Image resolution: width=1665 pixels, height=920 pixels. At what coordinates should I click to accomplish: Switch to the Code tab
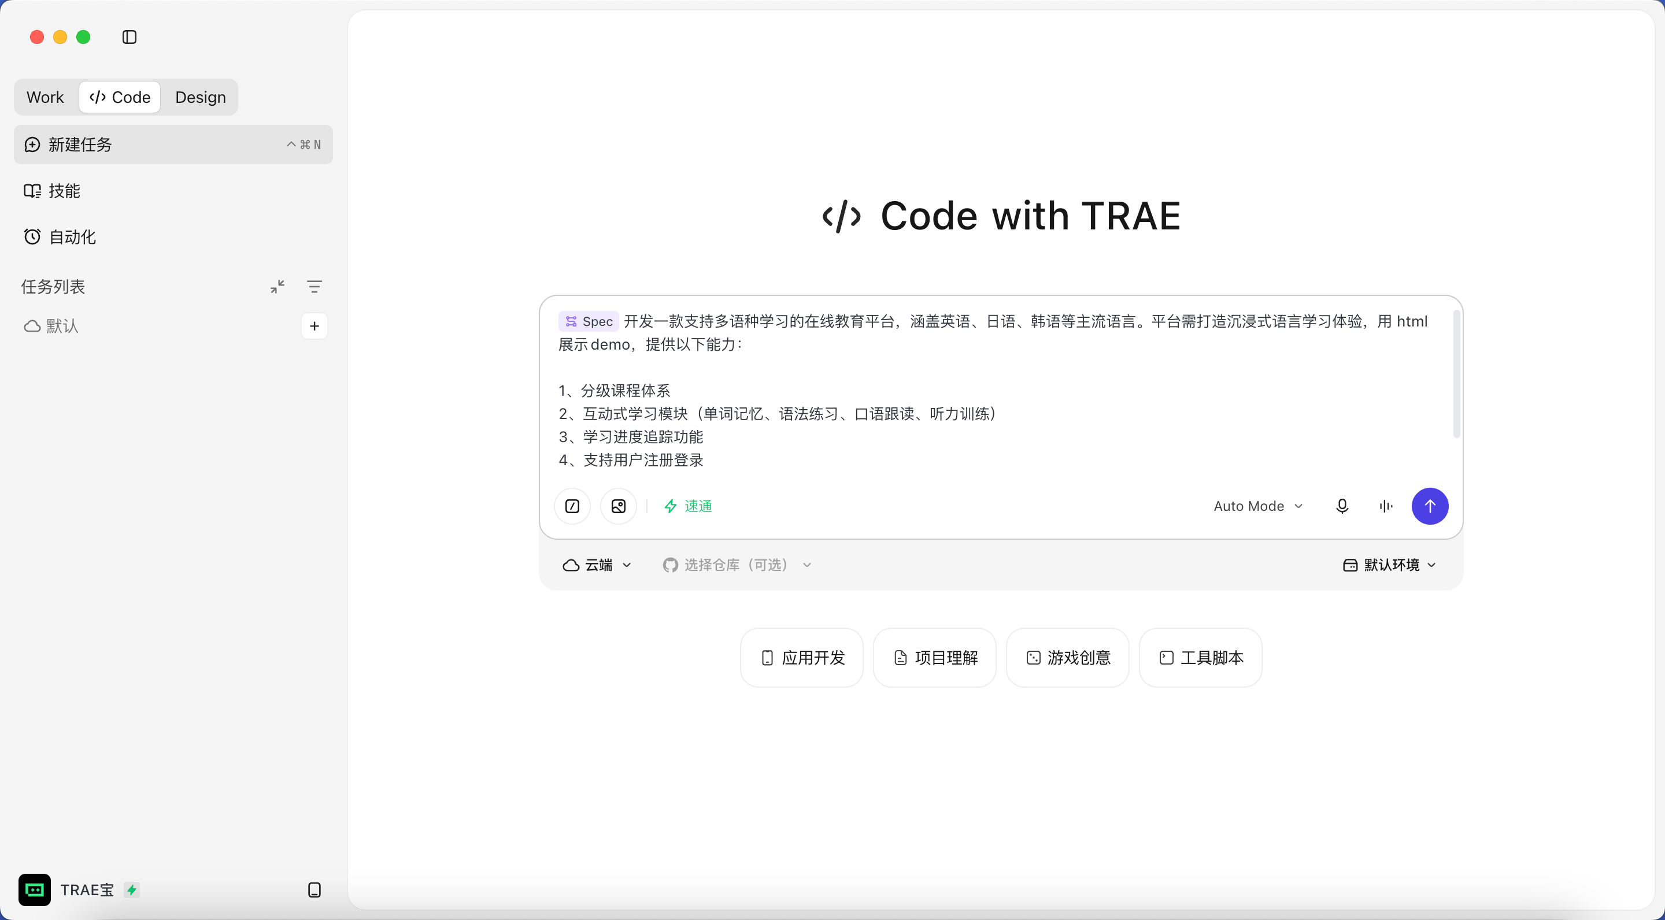tap(120, 97)
